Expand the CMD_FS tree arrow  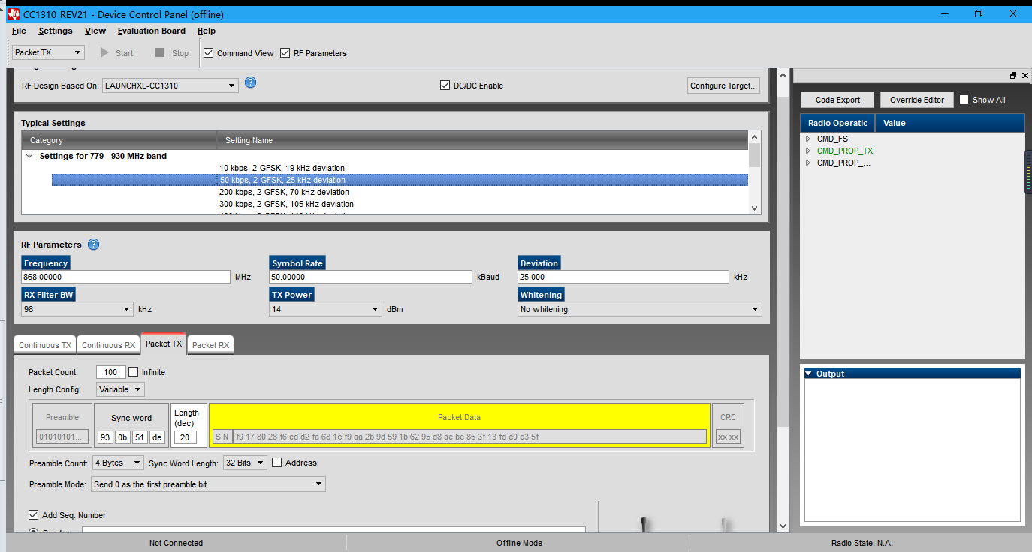tap(808, 139)
